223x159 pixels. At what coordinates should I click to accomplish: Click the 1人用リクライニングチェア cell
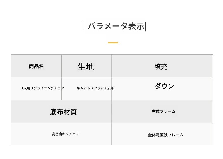pos(36,89)
